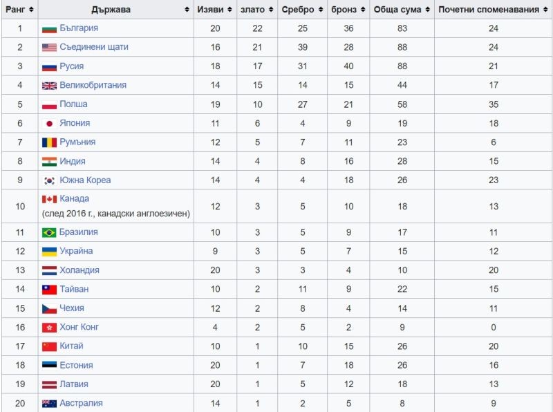Open the Великобритания link

pos(93,85)
